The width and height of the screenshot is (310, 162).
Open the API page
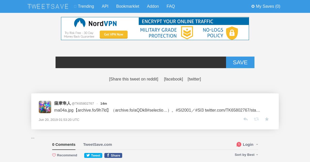[105, 6]
